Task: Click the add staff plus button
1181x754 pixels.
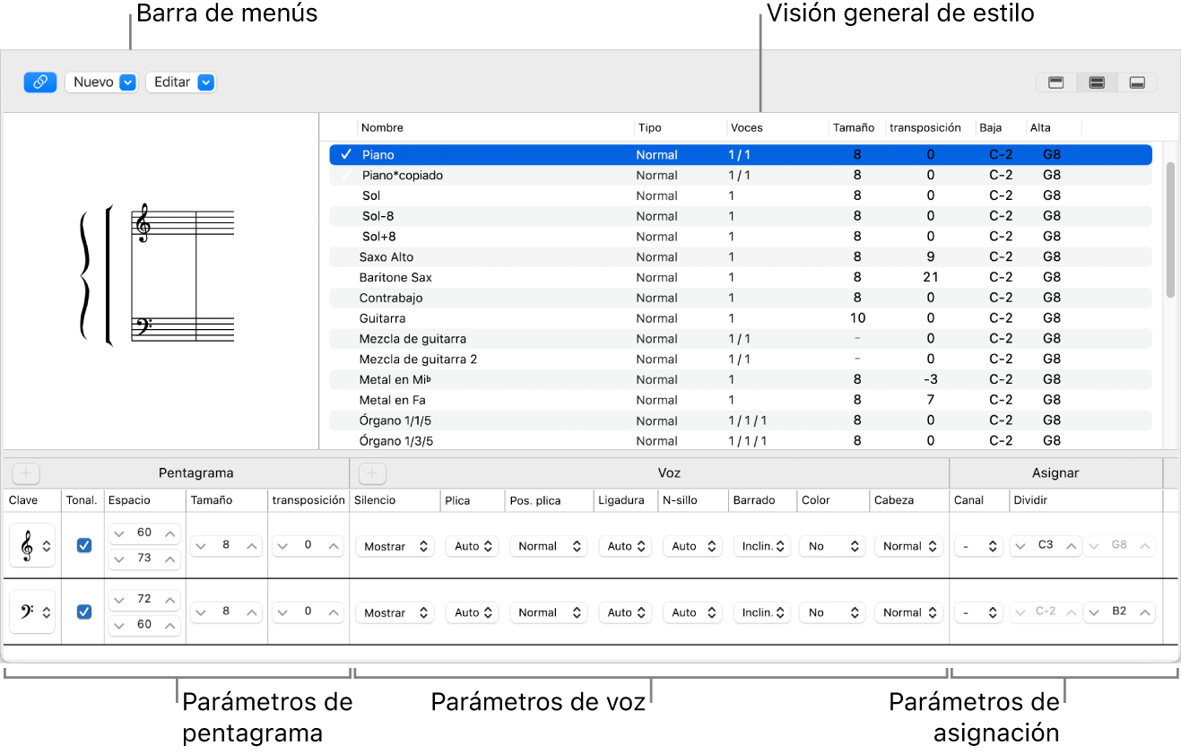Action: (26, 472)
